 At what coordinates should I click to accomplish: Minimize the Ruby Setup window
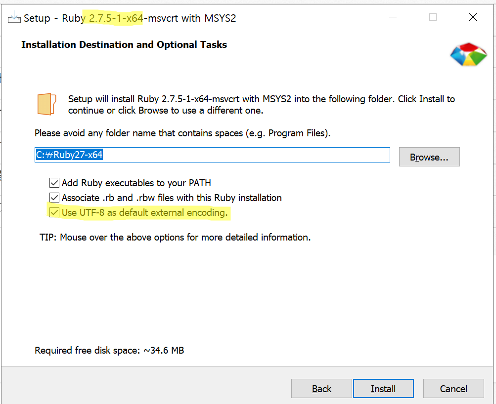(x=393, y=17)
